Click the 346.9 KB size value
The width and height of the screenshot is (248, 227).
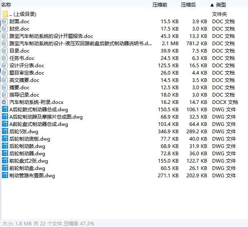168,132
